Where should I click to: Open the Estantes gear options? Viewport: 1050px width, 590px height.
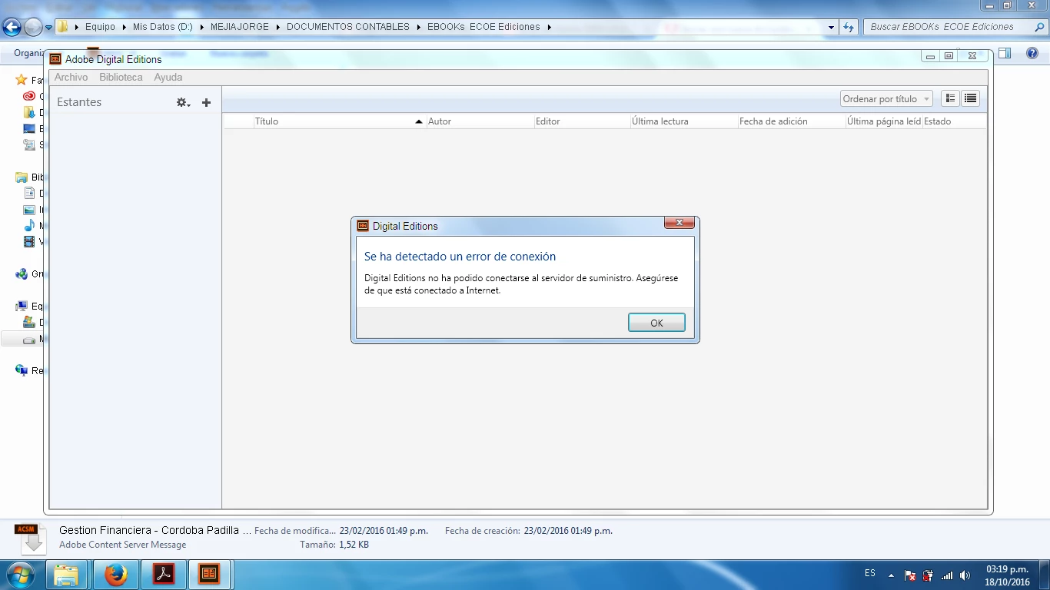pyautogui.click(x=183, y=102)
